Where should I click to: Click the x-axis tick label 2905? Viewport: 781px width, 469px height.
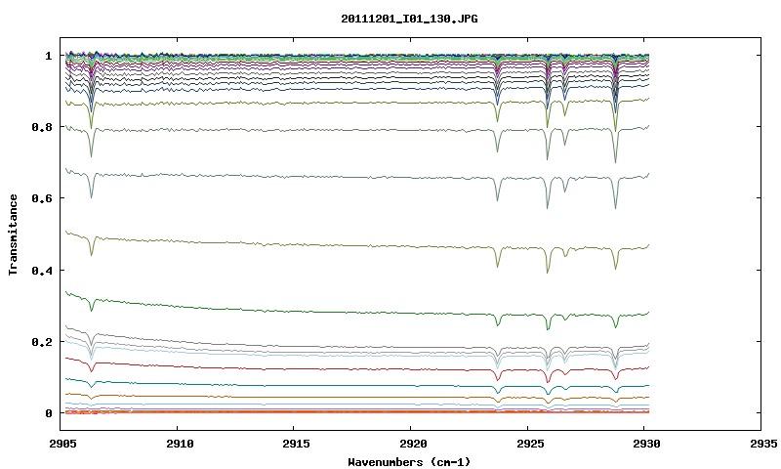click(63, 444)
